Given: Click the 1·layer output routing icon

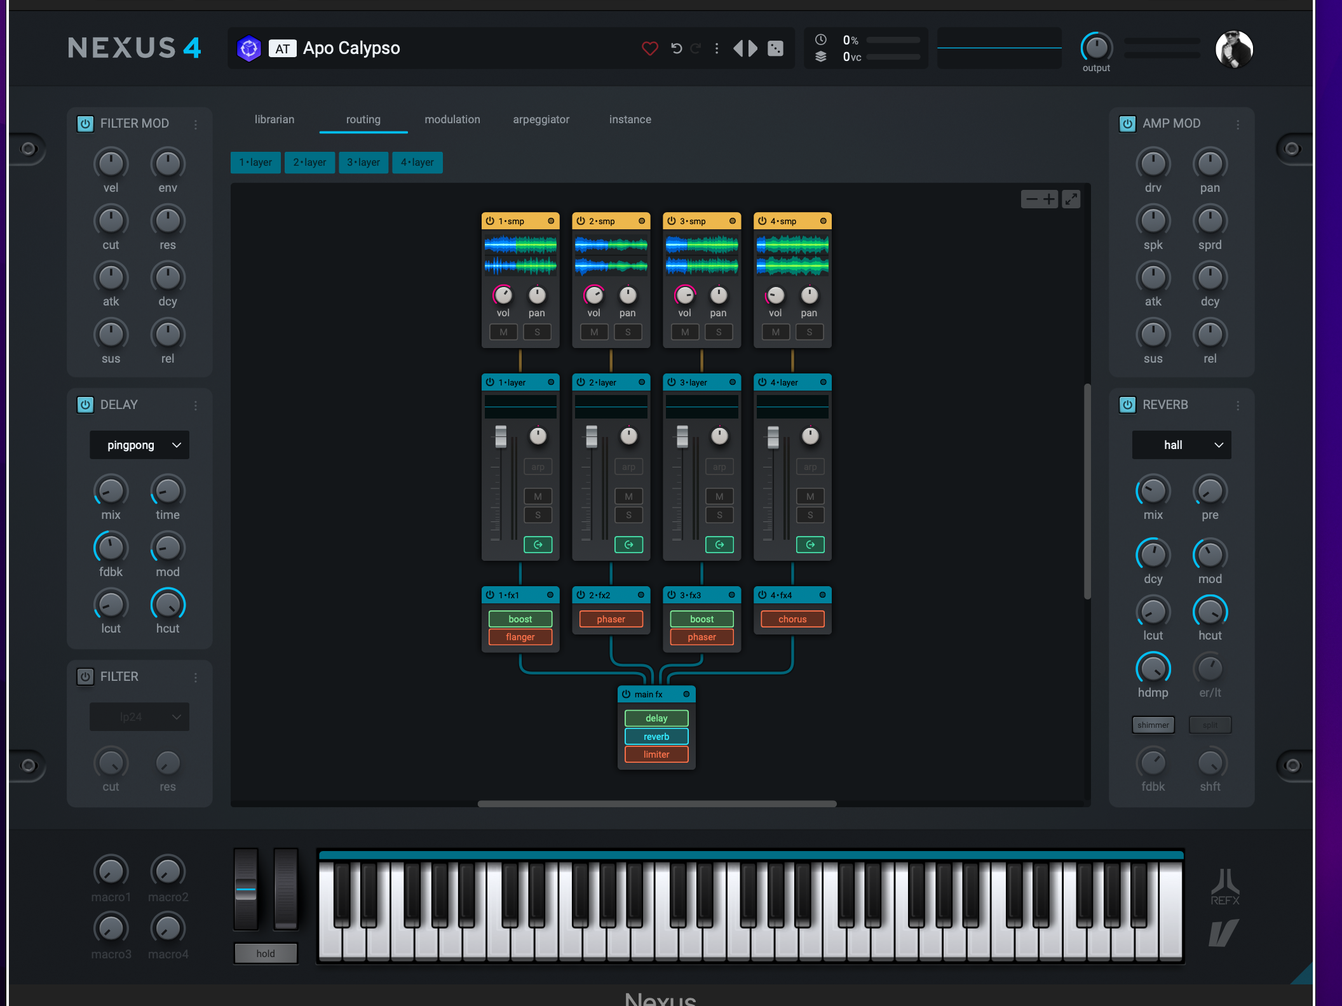Looking at the screenshot, I should point(538,545).
